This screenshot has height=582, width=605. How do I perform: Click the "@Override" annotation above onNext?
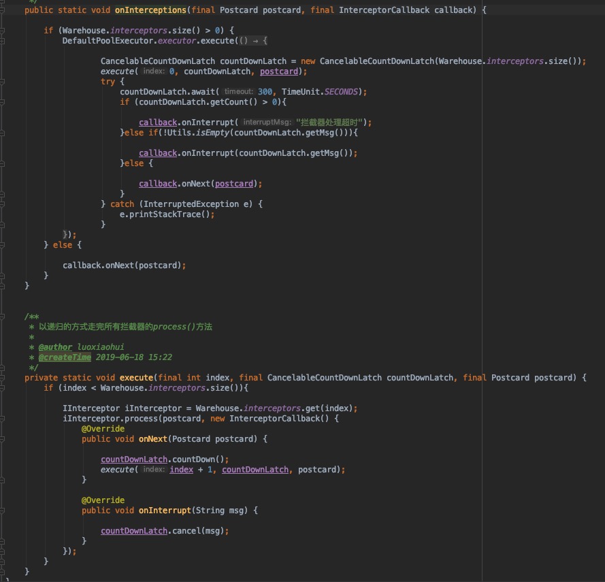103,429
